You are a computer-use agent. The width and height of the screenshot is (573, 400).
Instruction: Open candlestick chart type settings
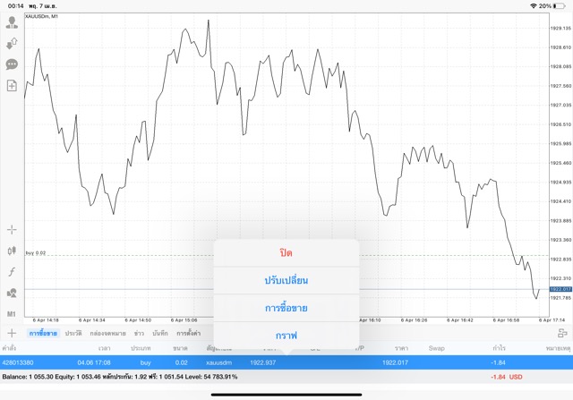(12, 251)
